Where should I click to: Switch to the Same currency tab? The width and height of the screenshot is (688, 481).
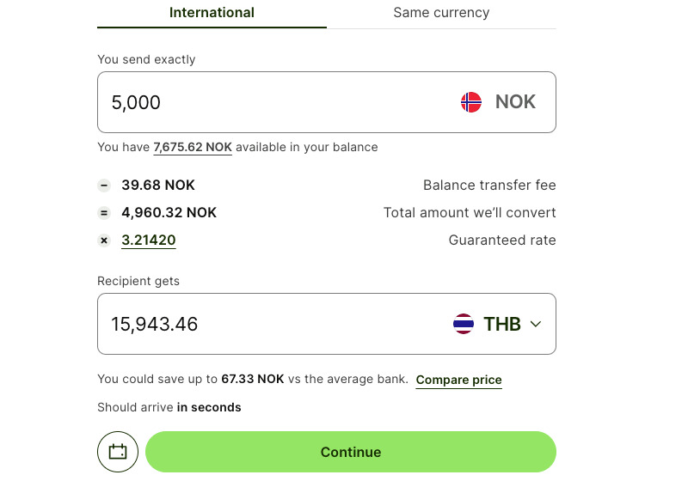point(441,13)
